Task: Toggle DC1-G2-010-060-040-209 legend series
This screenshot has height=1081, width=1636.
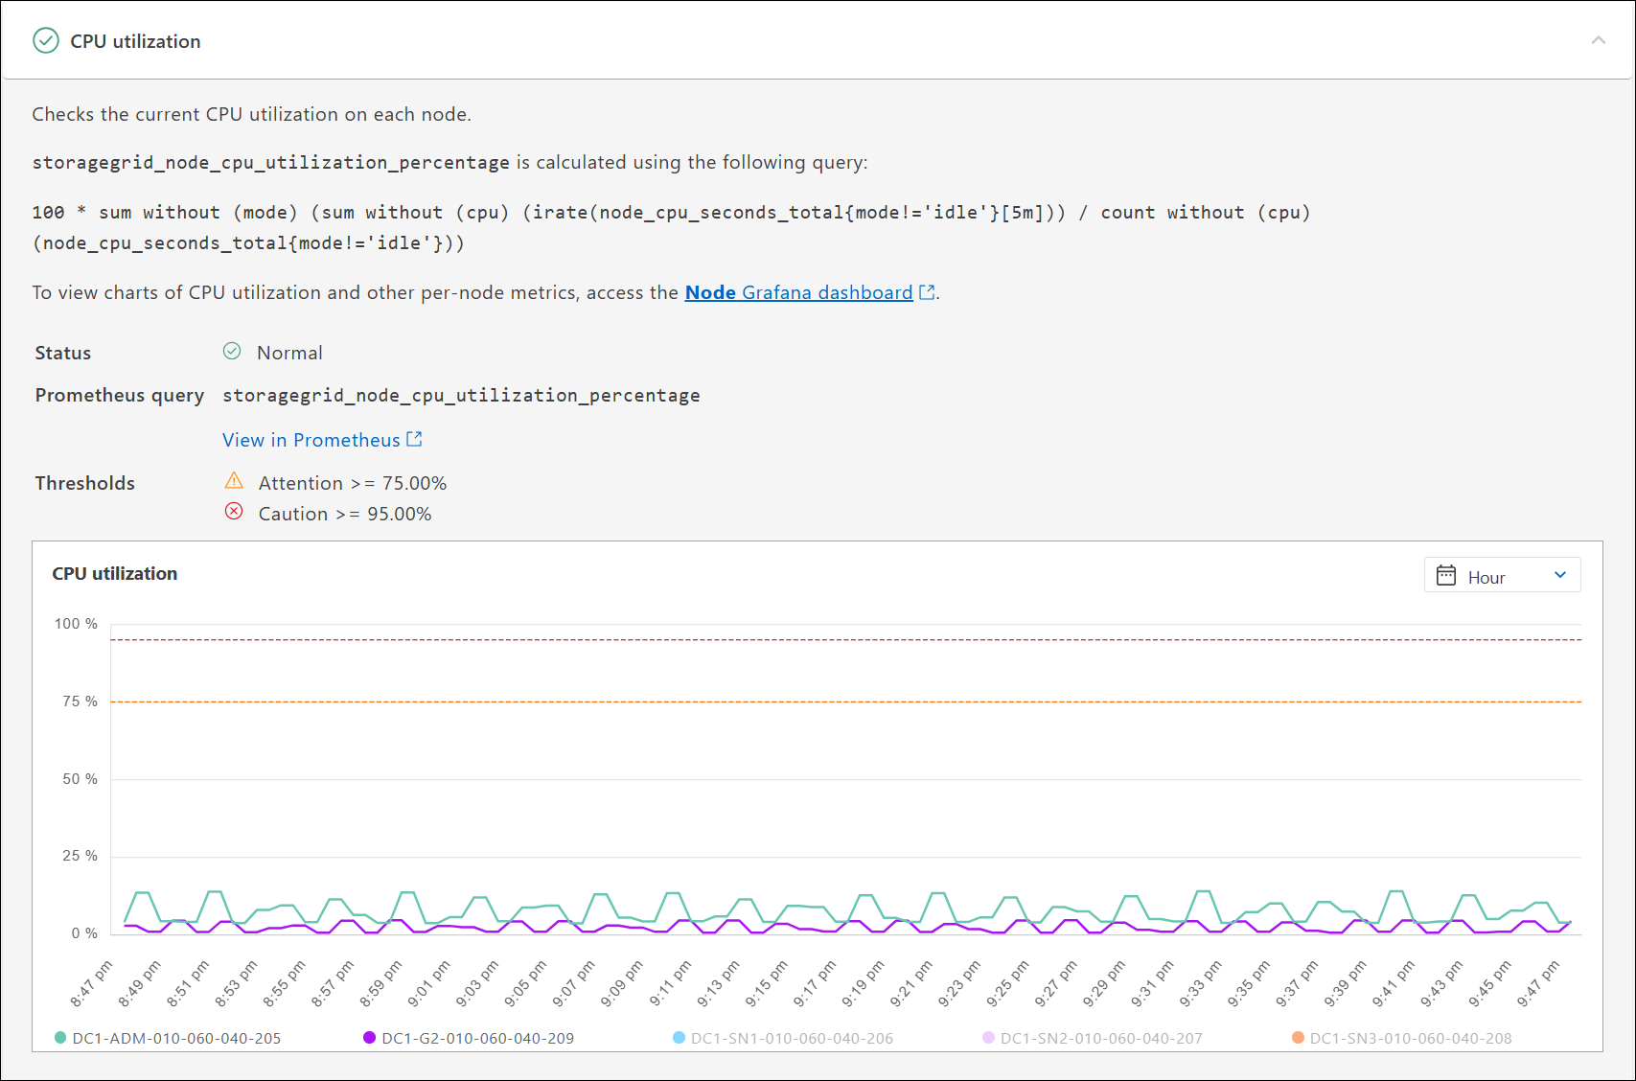Action: click(469, 1038)
